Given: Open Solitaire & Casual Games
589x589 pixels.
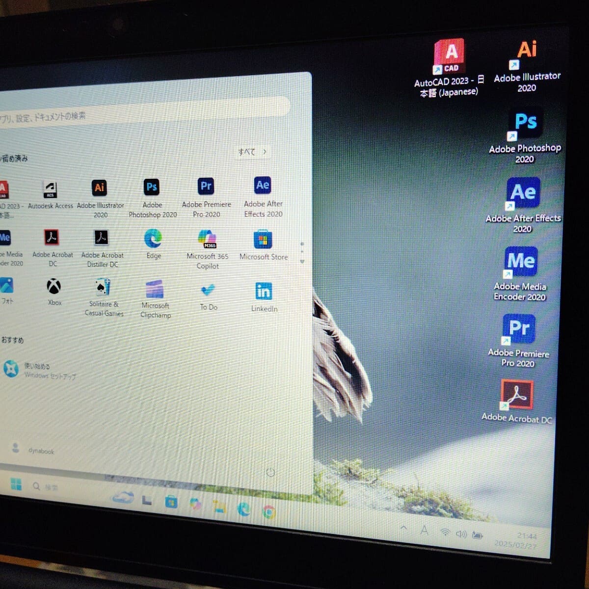Looking at the screenshot, I should (x=104, y=298).
